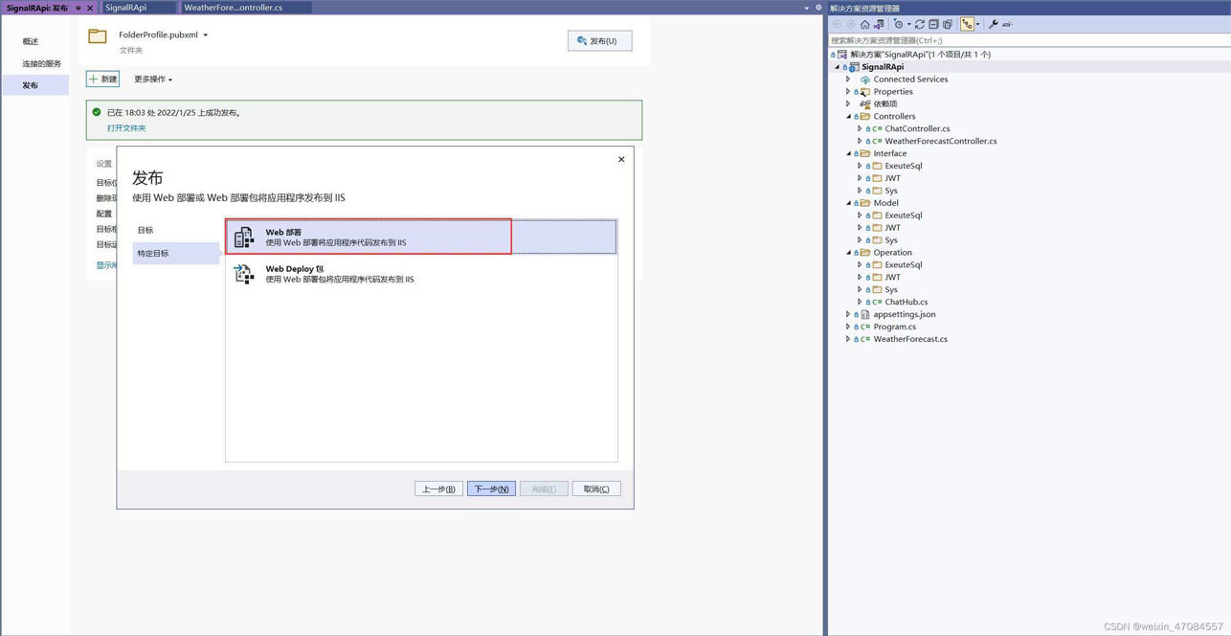This screenshot has height=636, width=1231.
Task: Click the Solution Explorer search box
Action: (x=1024, y=40)
